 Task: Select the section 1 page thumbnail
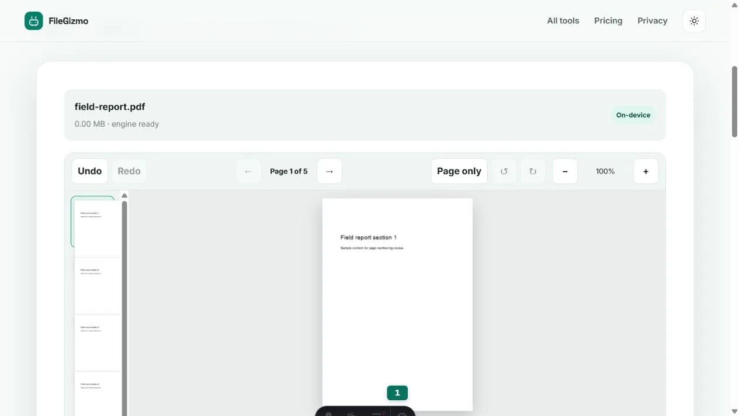[x=97, y=228]
